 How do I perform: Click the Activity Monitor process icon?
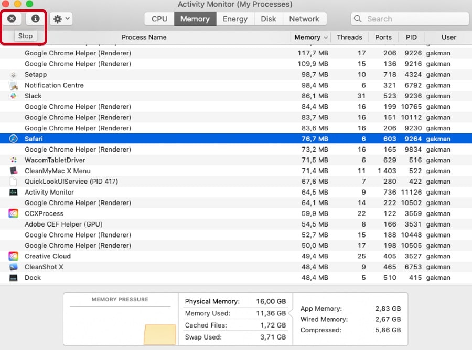click(14, 192)
